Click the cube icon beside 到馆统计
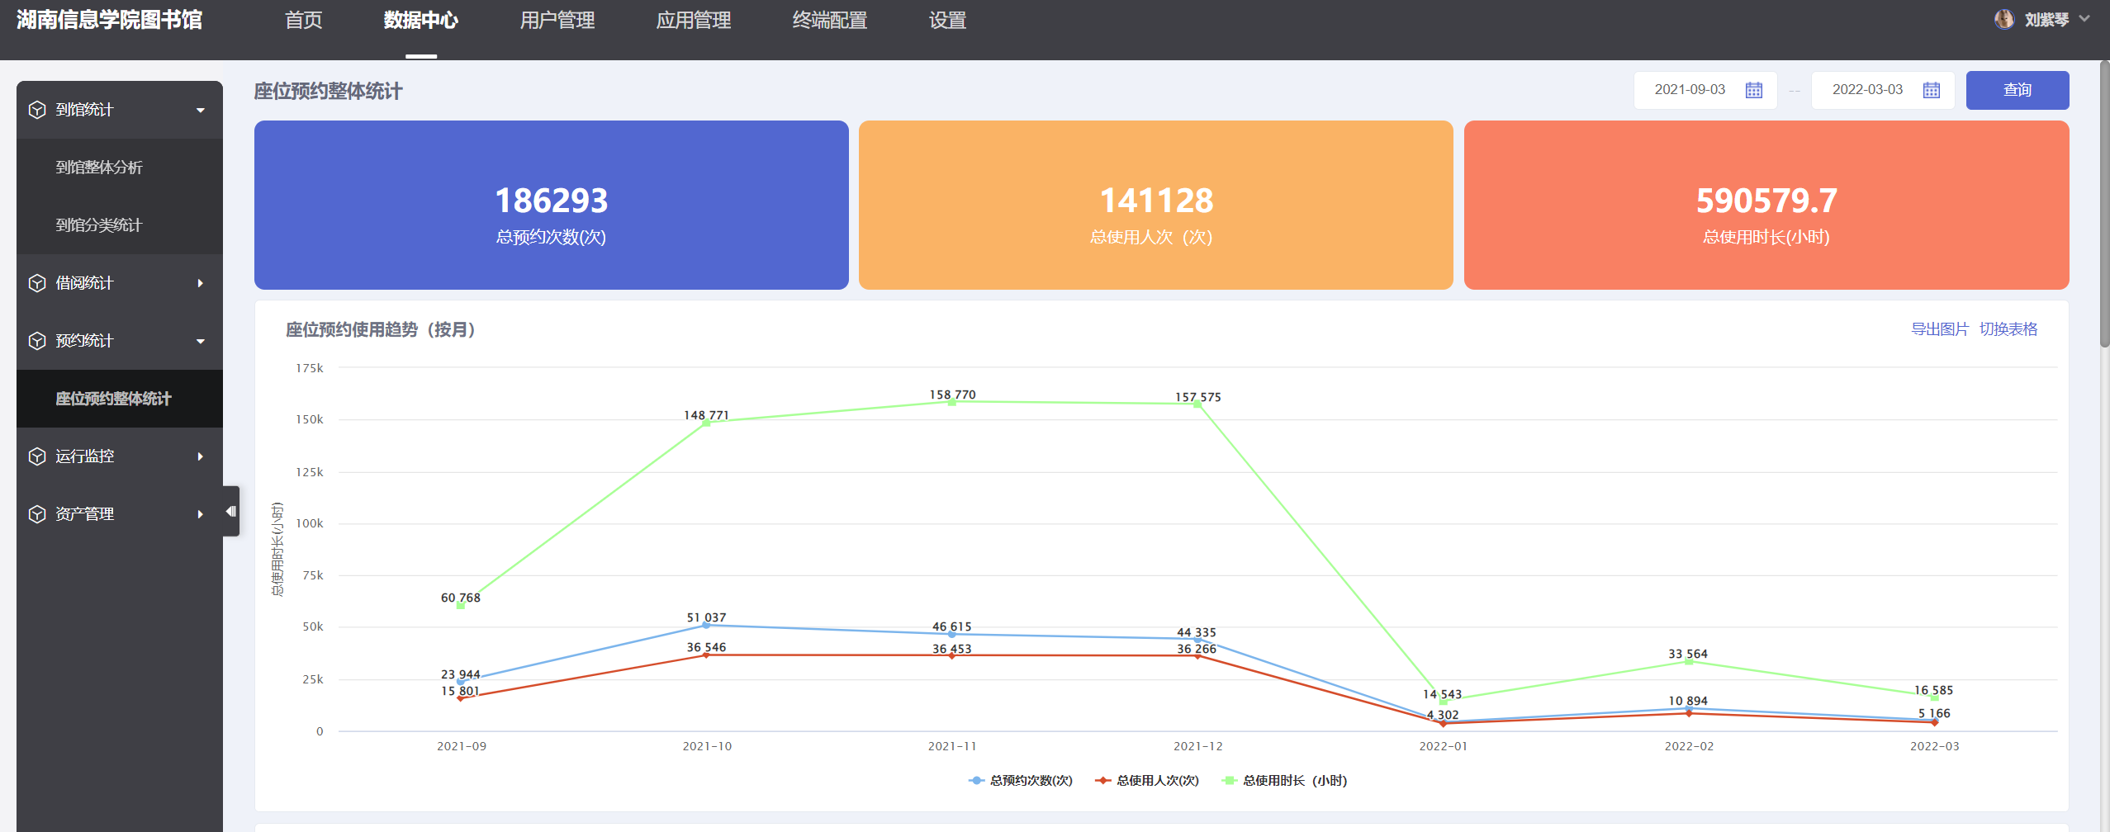The image size is (2110, 832). pyautogui.click(x=37, y=110)
